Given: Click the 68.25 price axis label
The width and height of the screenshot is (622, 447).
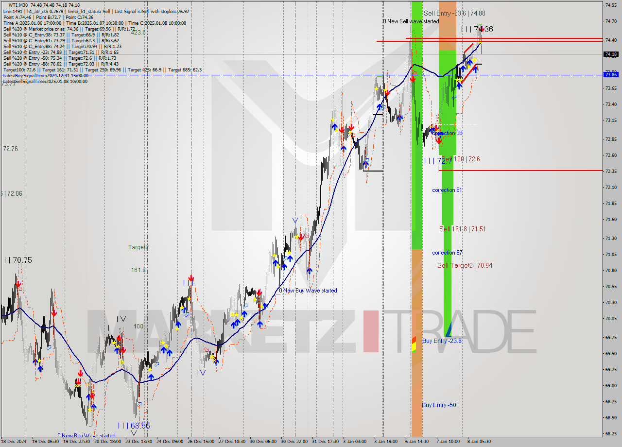Looking at the screenshot, I should point(611,434).
